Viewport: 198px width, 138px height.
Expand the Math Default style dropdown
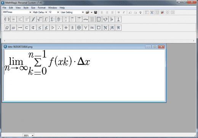(46, 12)
